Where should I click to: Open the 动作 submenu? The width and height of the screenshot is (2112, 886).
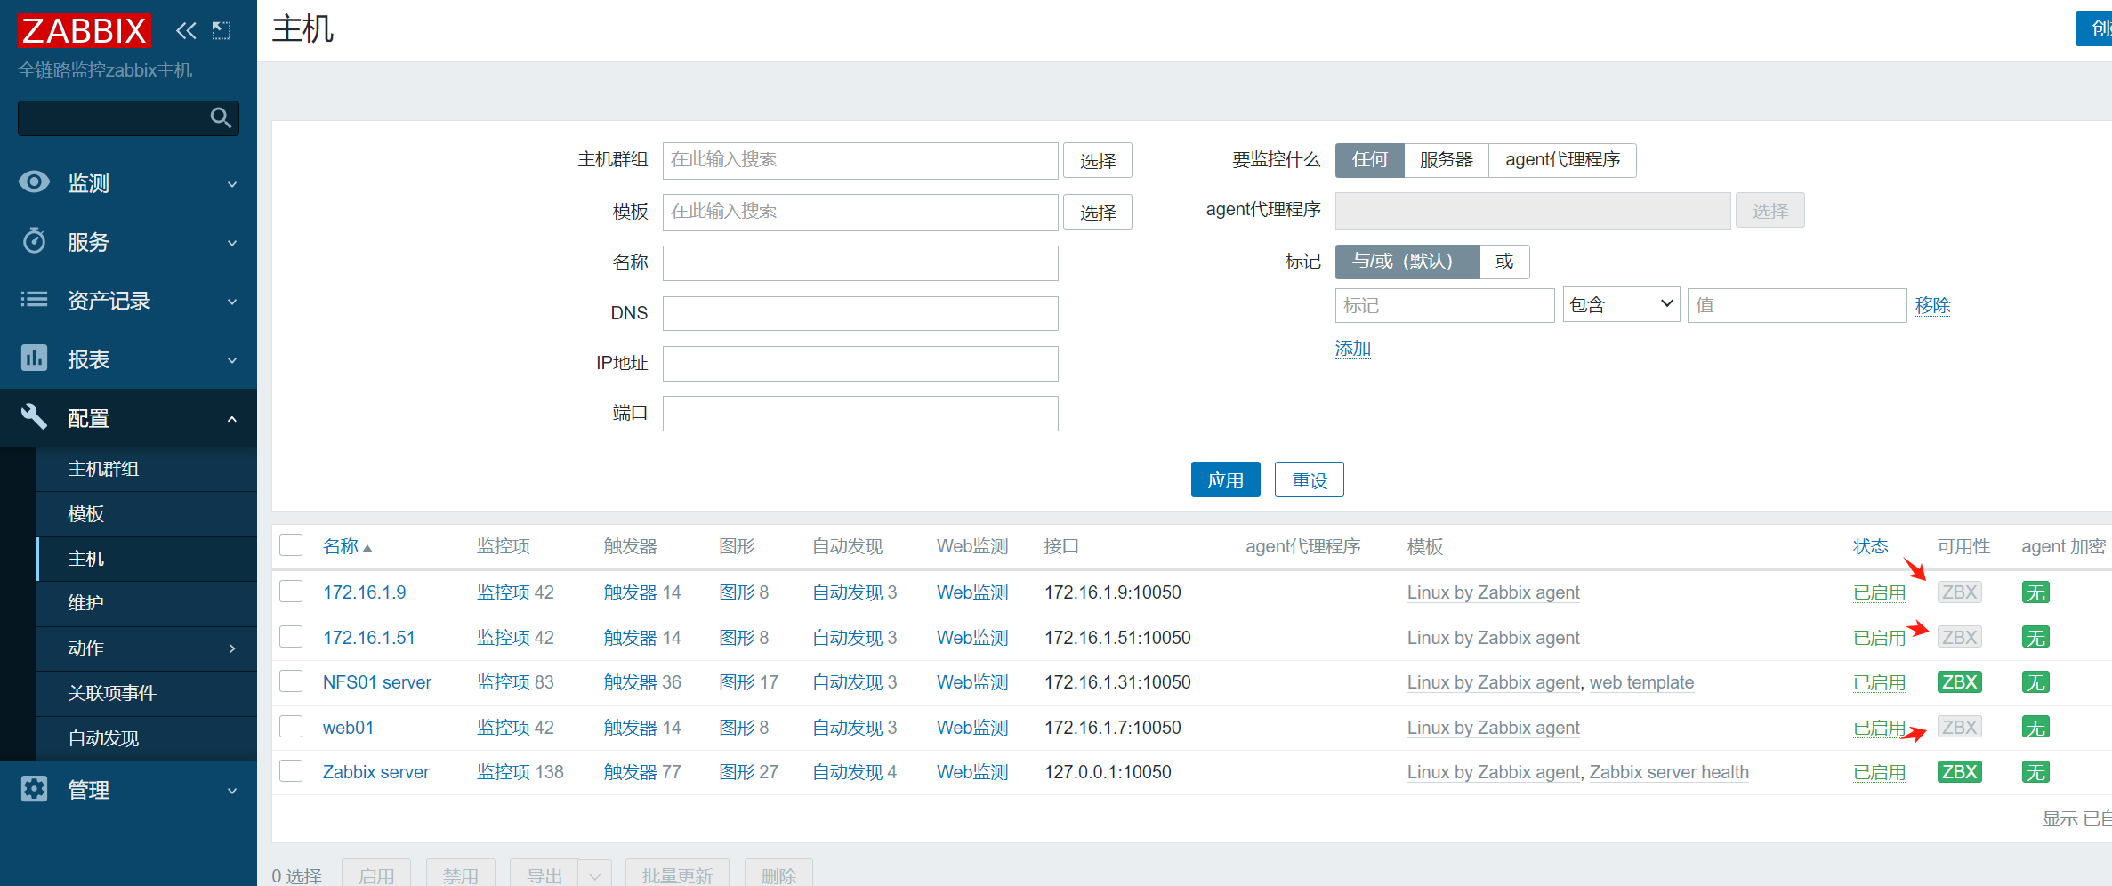pyautogui.click(x=146, y=648)
